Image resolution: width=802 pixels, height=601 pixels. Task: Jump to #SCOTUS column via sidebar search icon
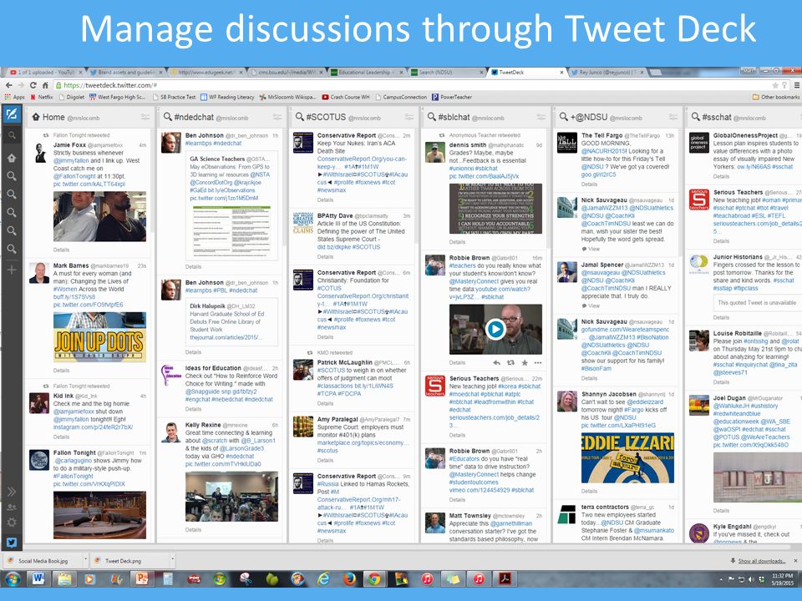tap(11, 194)
